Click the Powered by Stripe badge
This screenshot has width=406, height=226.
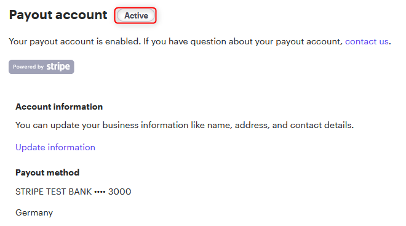tap(41, 67)
